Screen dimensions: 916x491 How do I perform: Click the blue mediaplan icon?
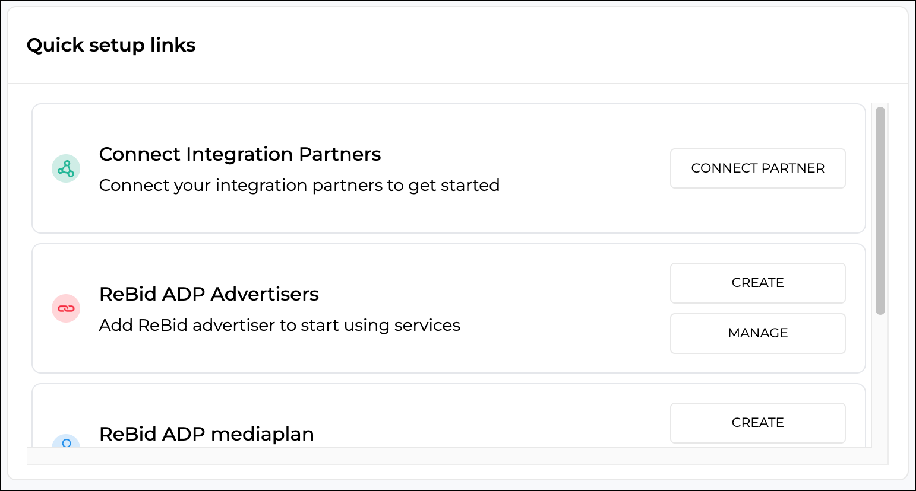pos(66,441)
